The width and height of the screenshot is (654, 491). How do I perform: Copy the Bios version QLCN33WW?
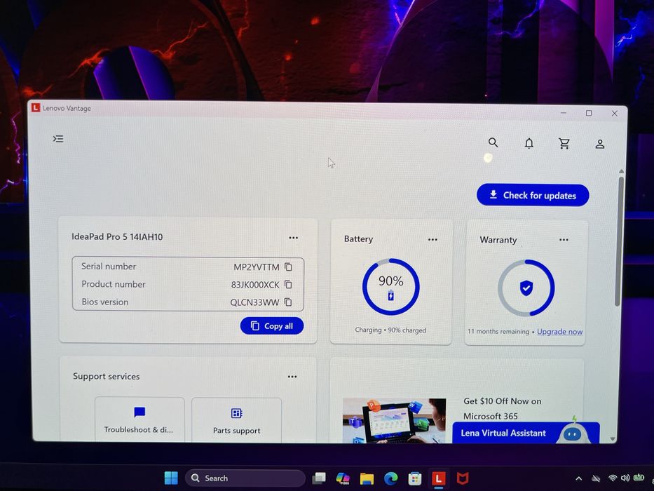tap(288, 302)
